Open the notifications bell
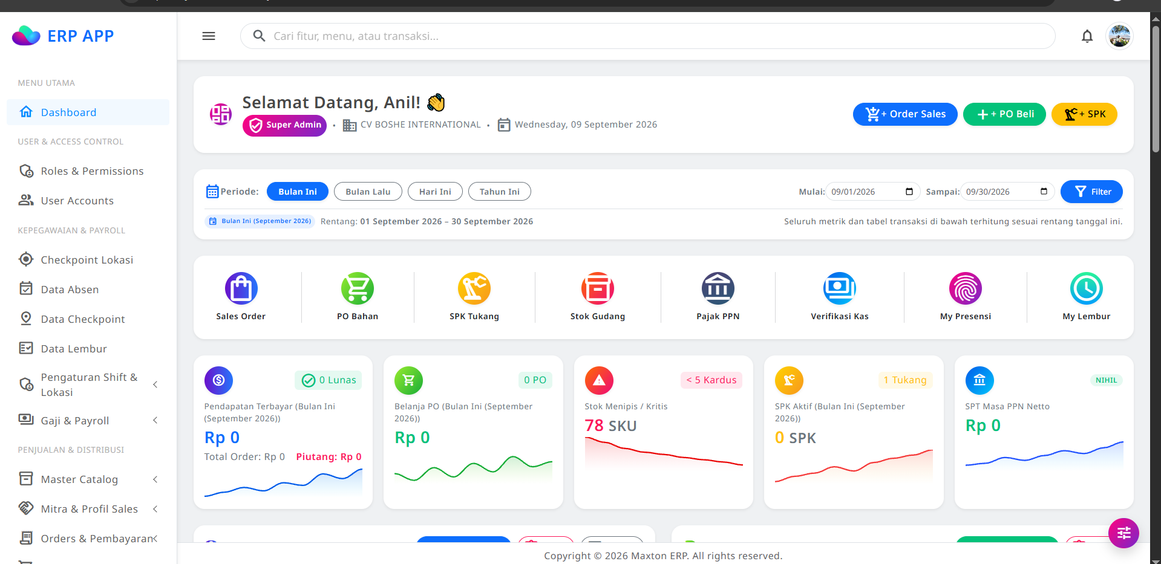 (1087, 36)
